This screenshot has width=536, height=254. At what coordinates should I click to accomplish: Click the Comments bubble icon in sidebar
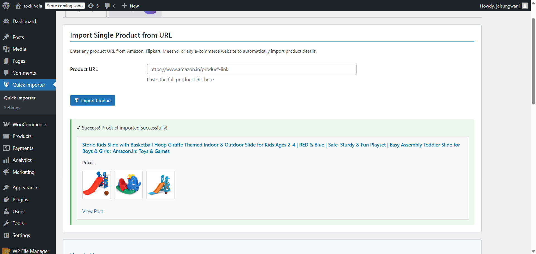coord(6,73)
